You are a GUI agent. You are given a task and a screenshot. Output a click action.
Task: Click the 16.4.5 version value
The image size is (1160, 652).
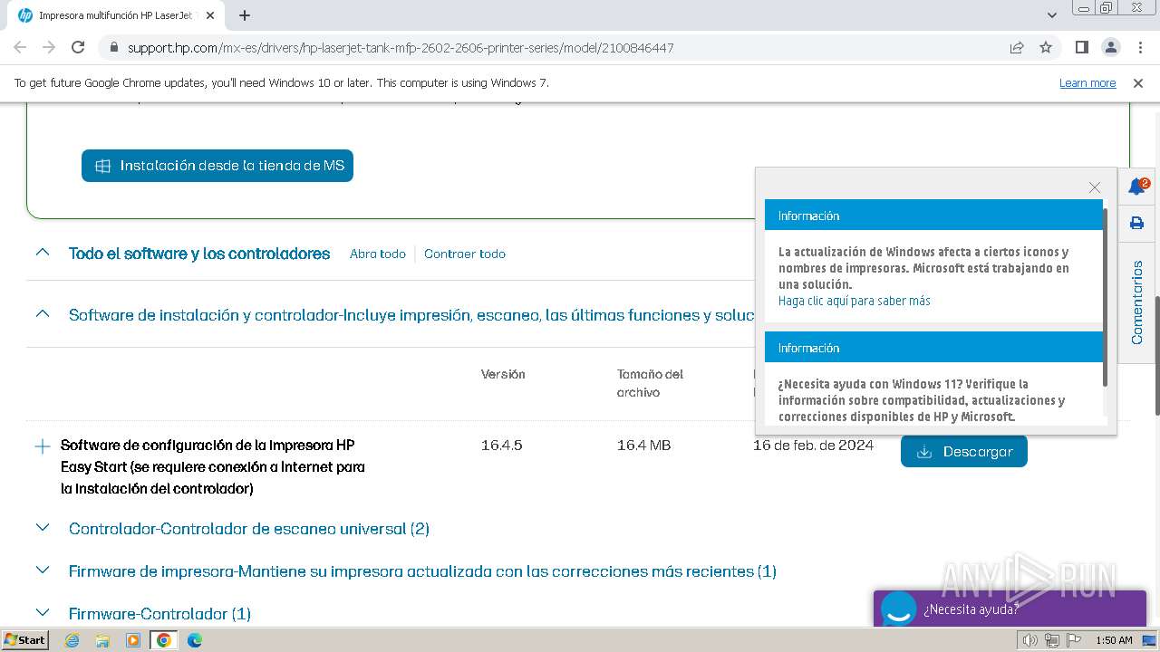pos(502,445)
